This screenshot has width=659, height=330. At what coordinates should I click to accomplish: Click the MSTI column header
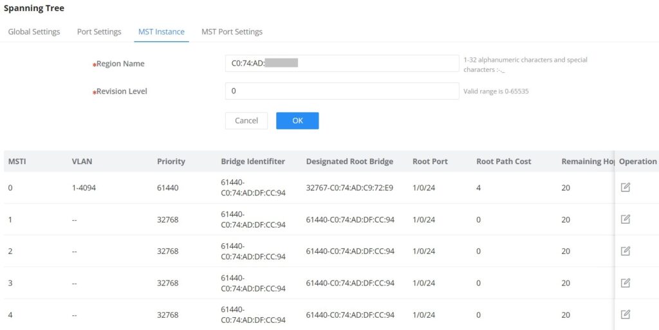[x=17, y=161]
